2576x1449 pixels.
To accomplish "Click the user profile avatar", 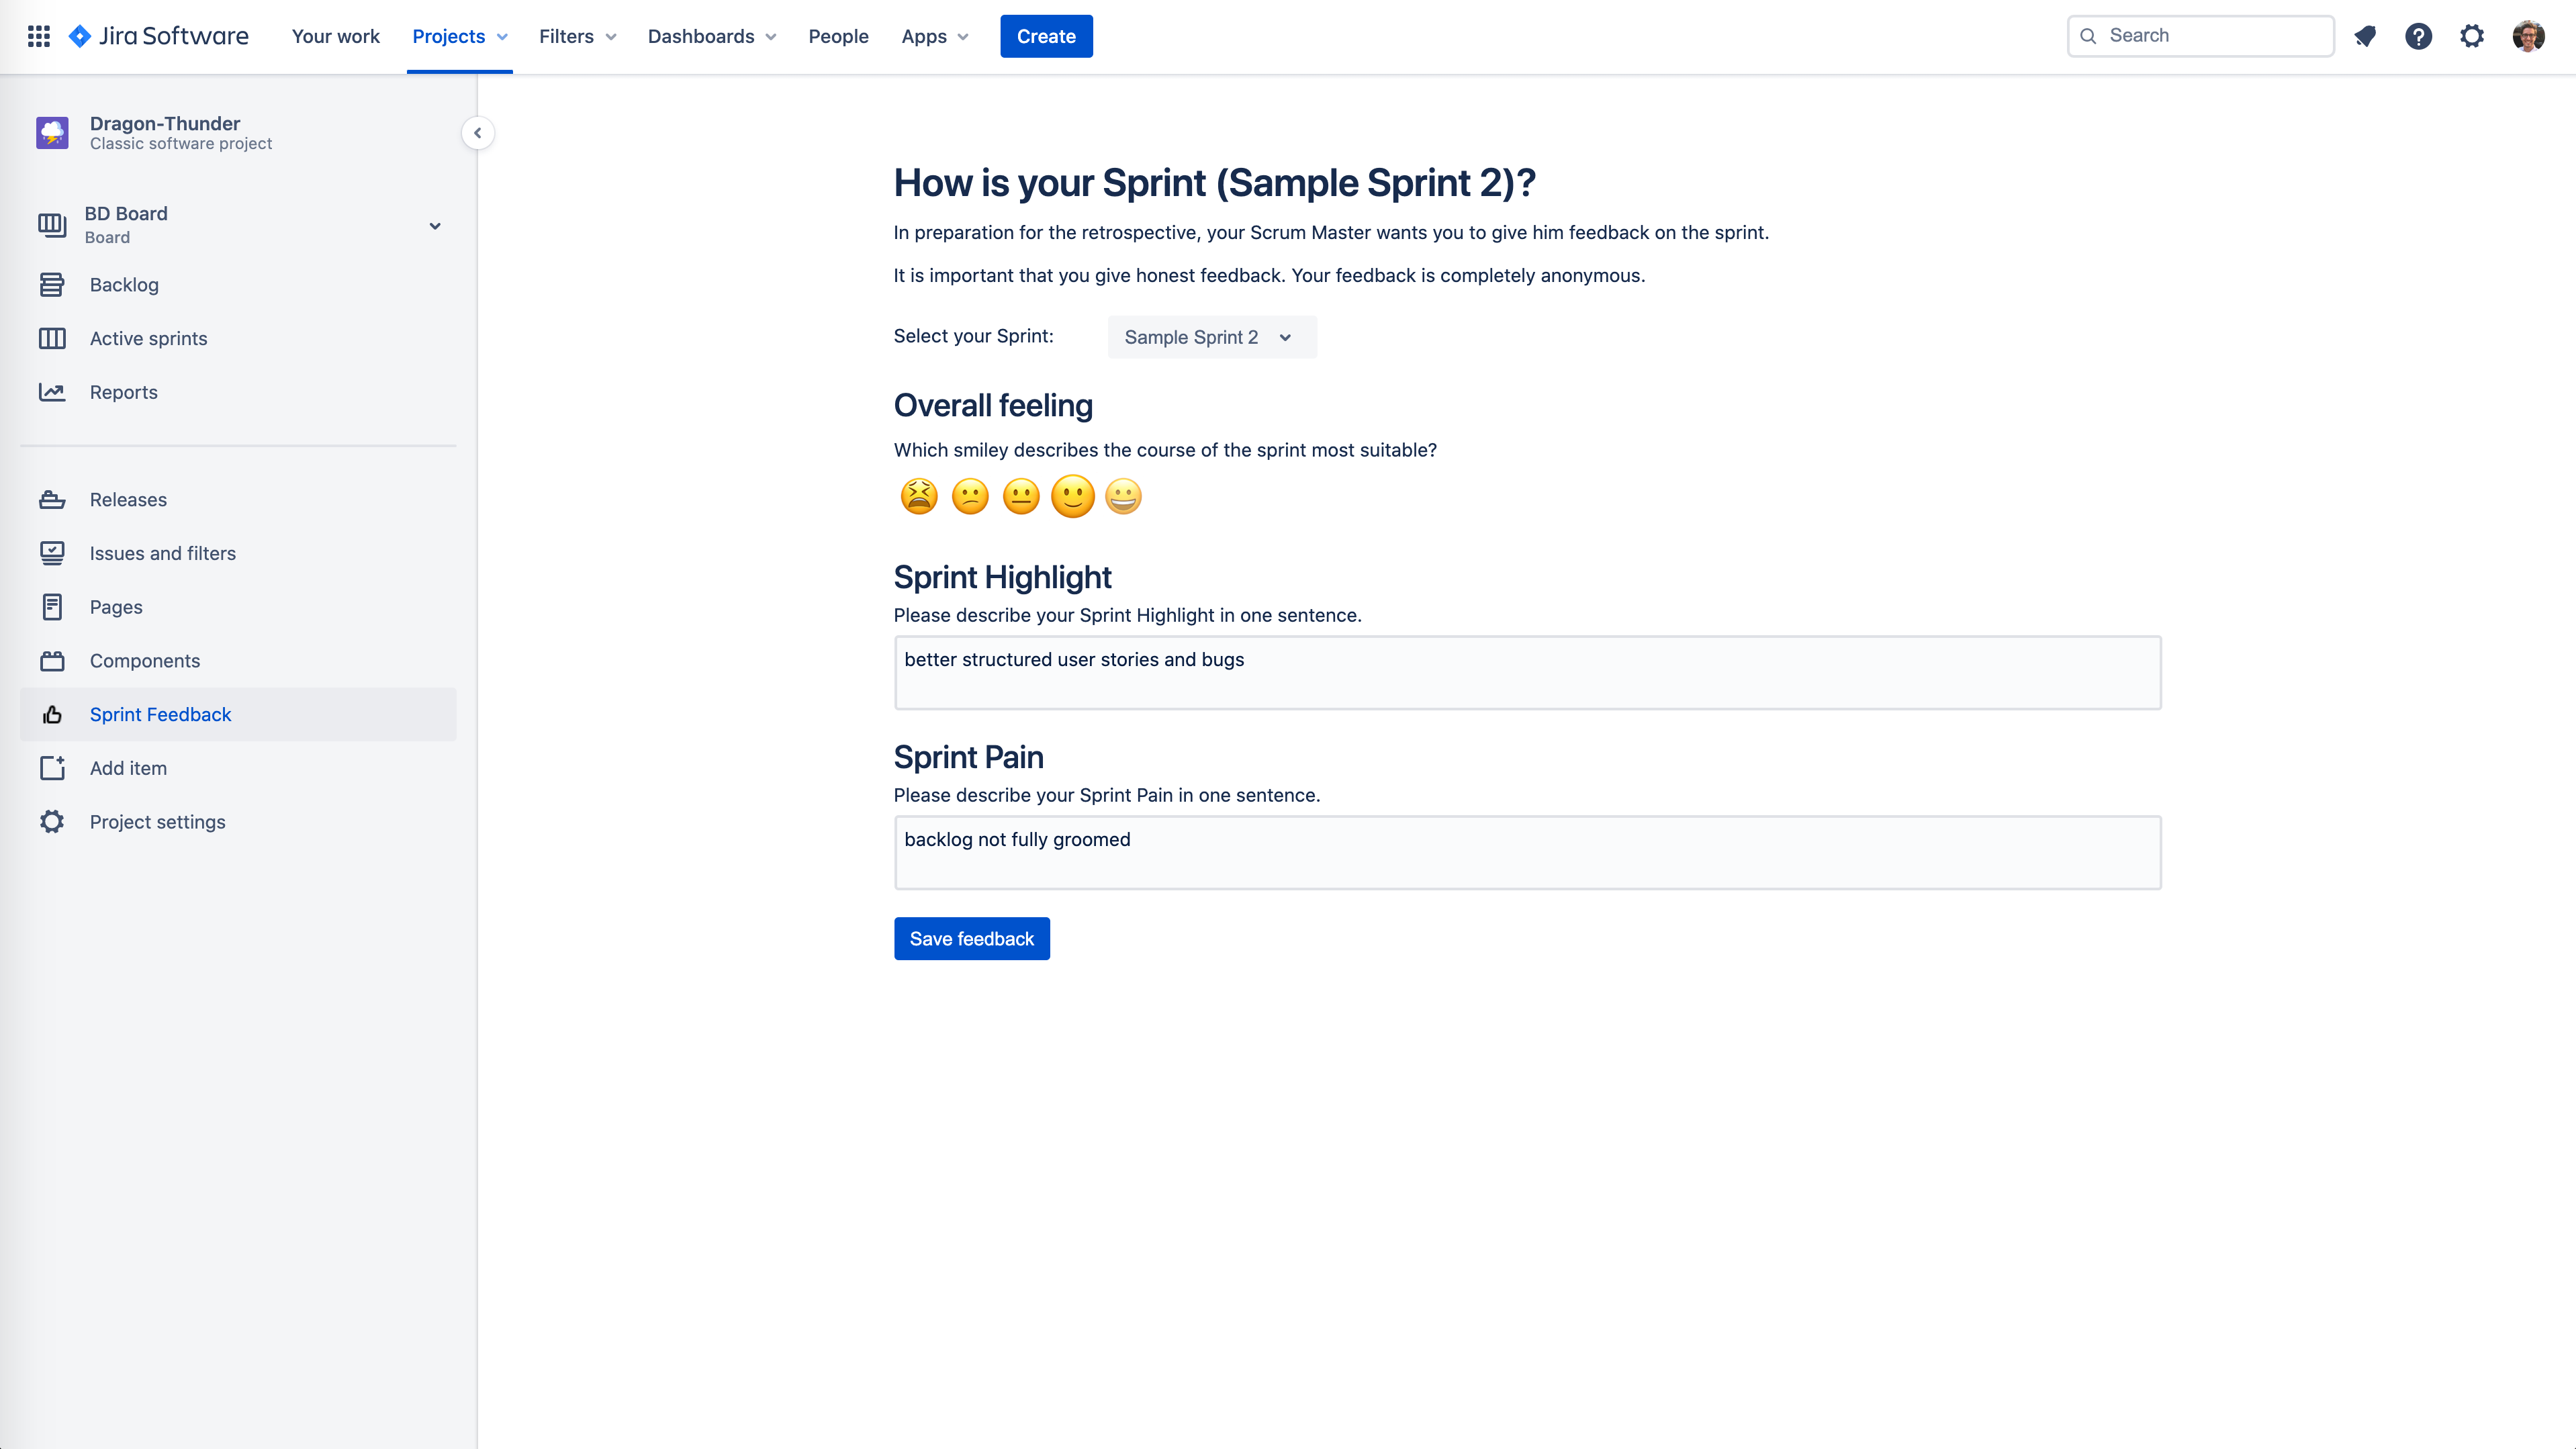I will tap(2528, 36).
